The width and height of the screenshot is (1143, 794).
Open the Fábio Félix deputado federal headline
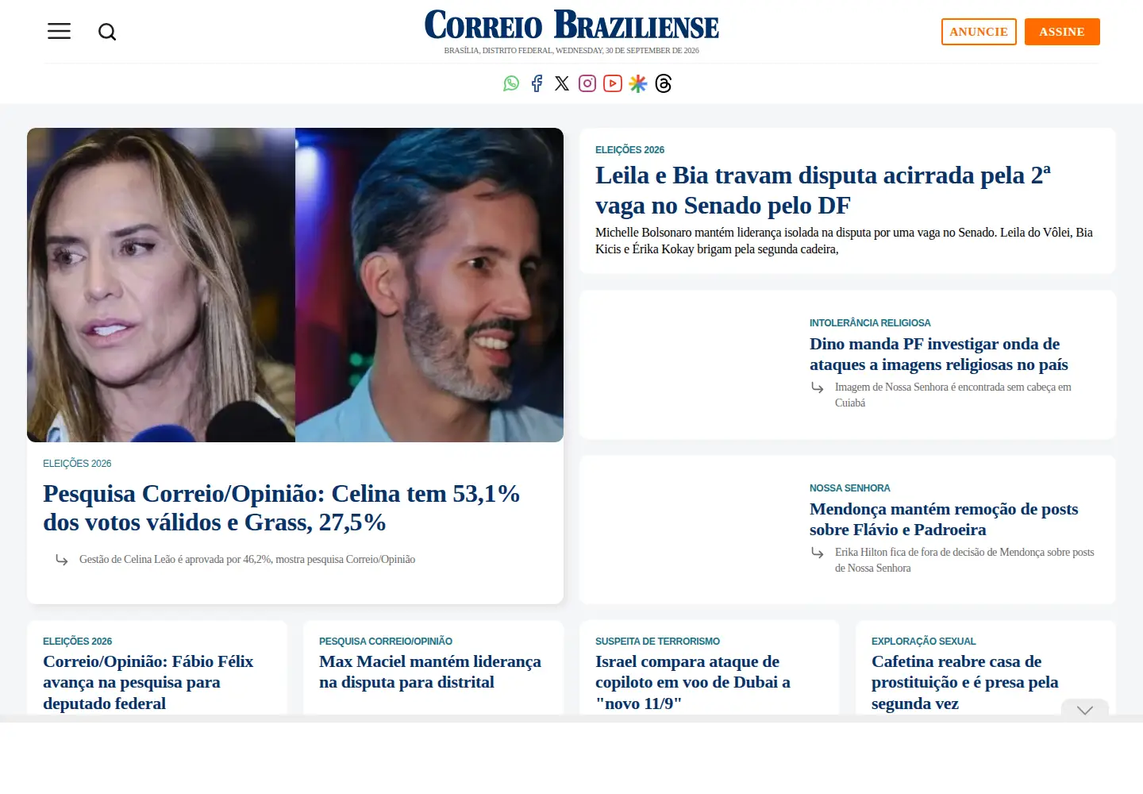148,682
